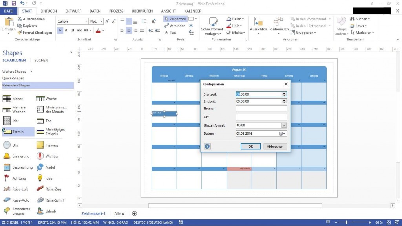
Task: Toggle italic text formatting
Action: click(66, 30)
